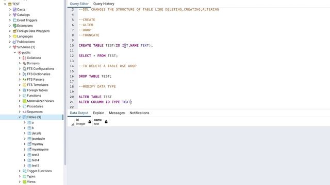Viewport: 330px width, 185px height.
Task: Click the --TRUNCATE comment line
Action: [x=89, y=35]
